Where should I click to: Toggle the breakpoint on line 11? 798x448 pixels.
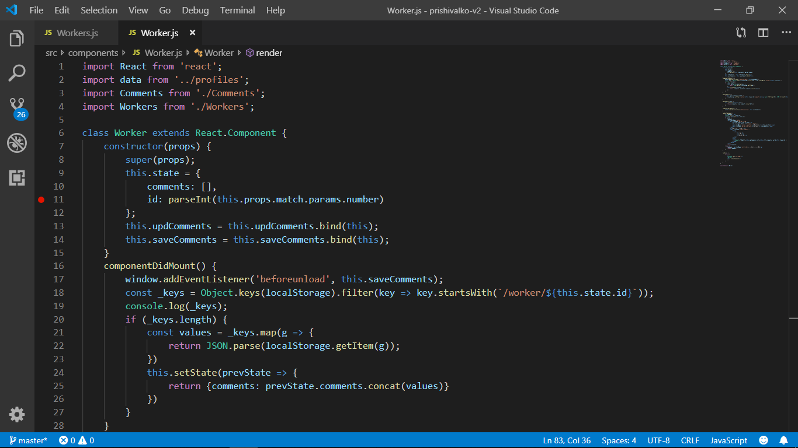pos(41,199)
